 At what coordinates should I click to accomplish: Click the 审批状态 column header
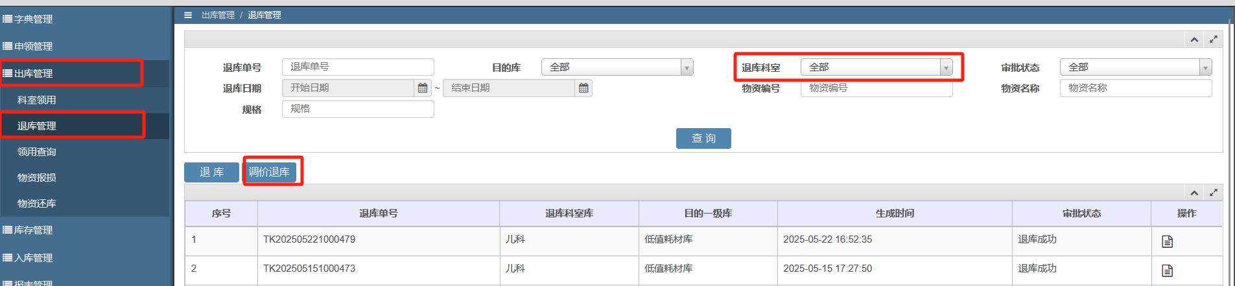point(1081,214)
